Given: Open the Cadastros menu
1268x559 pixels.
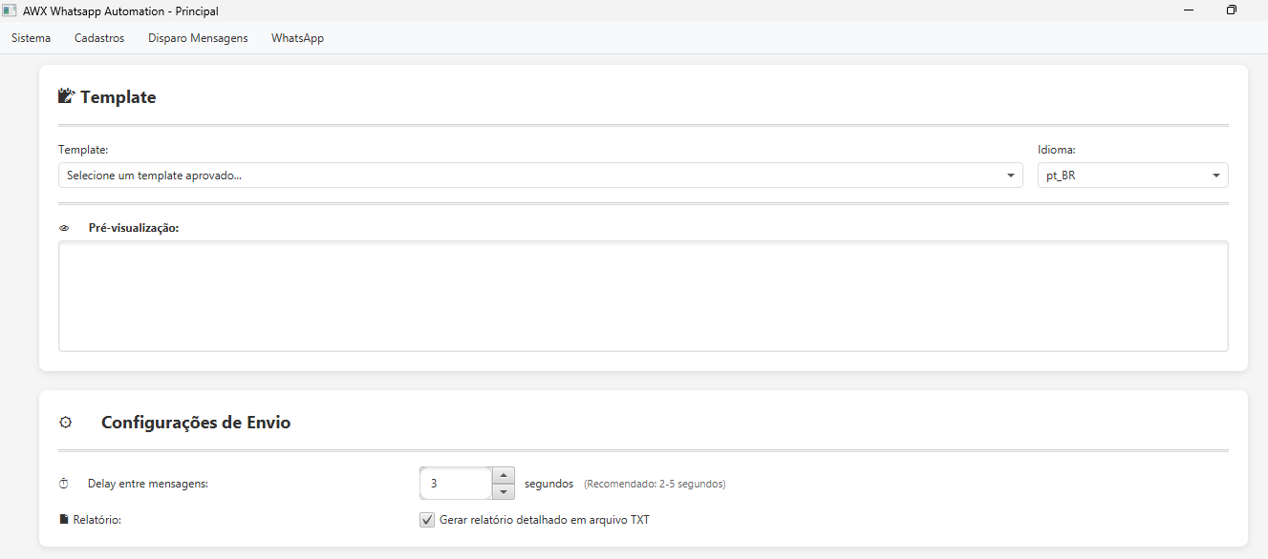Looking at the screenshot, I should [98, 38].
